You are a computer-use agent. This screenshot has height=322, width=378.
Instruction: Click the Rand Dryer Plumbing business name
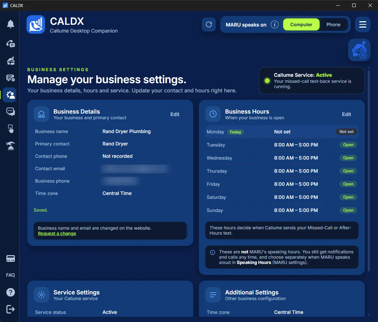(x=126, y=131)
